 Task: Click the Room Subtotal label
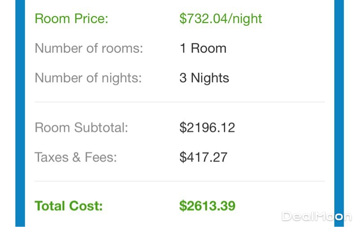81,128
